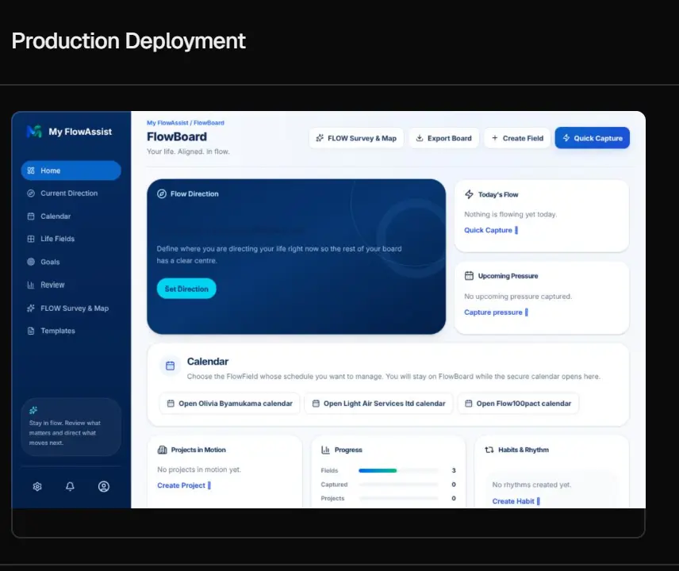Open settings gear in sidebar footer
679x571 pixels.
point(37,487)
